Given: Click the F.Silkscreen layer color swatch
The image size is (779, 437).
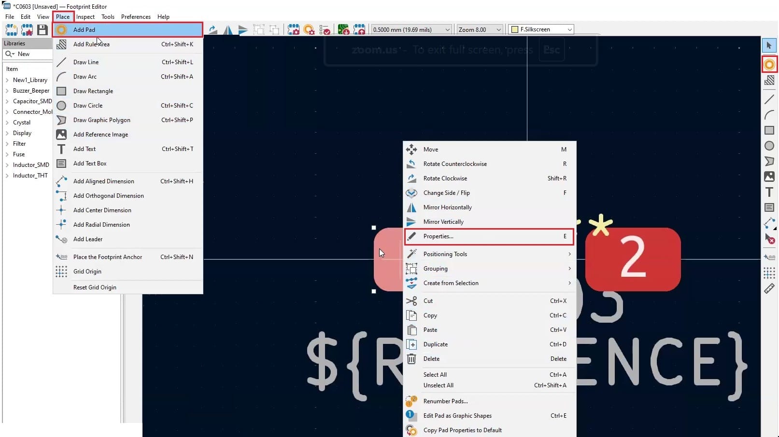Looking at the screenshot, I should coord(515,30).
